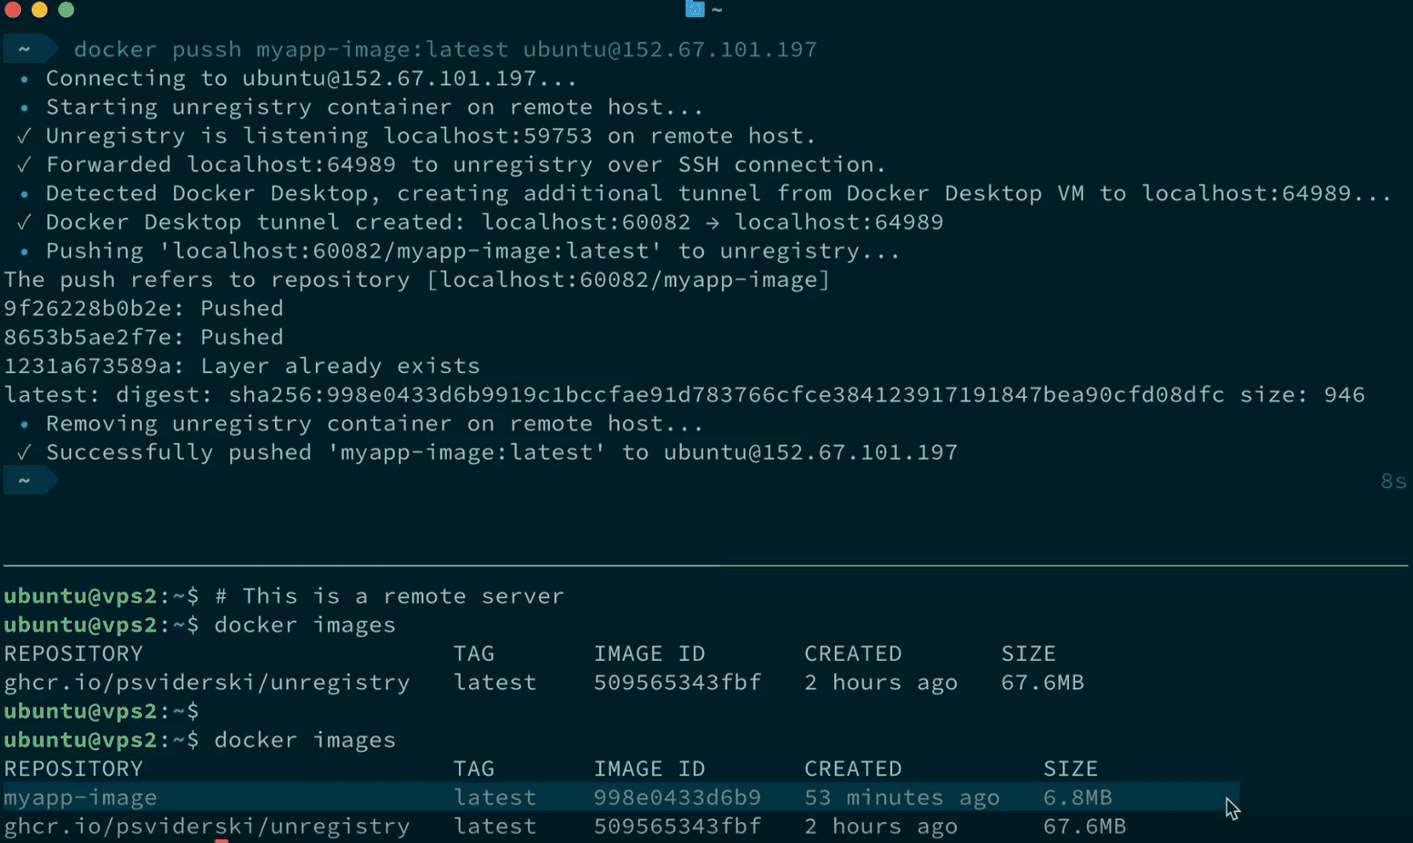Click the pane divider between terminal splits
The image size is (1413, 843).
[706, 565]
